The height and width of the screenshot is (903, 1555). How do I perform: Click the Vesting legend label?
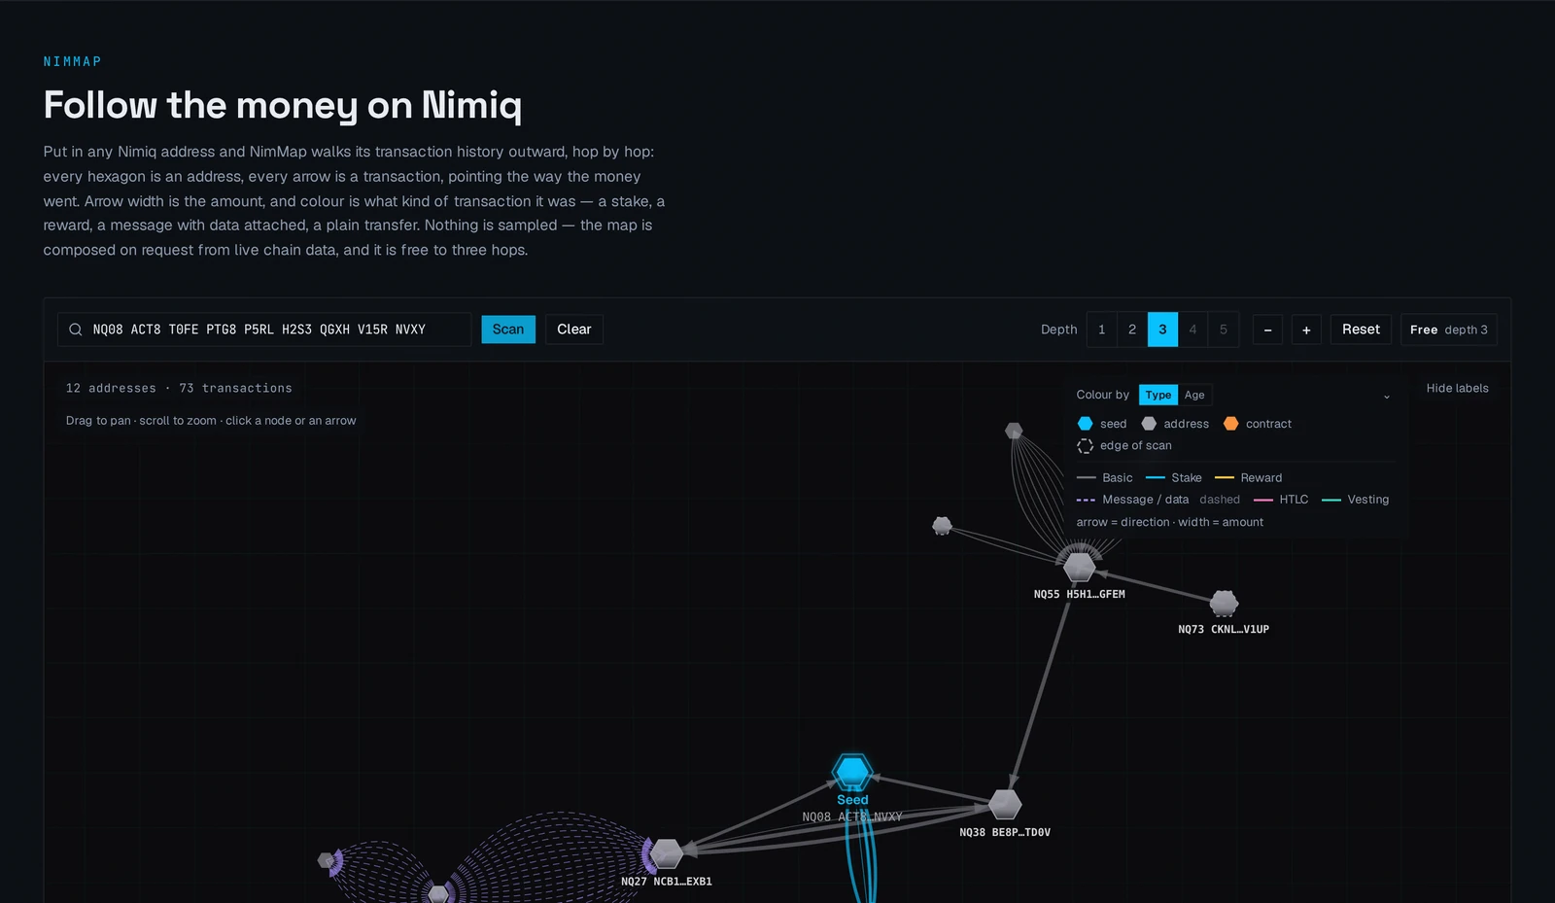click(1368, 500)
